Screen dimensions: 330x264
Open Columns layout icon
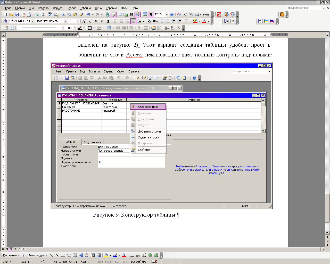pyautogui.click(x=131, y=14)
